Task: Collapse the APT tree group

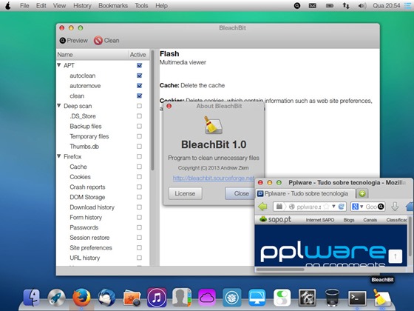Action: pos(59,65)
